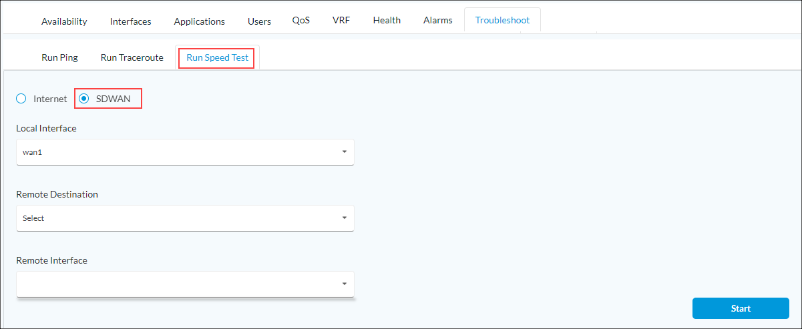Switch to the Health tab
Viewport: 802px width, 329px height.
tap(387, 20)
